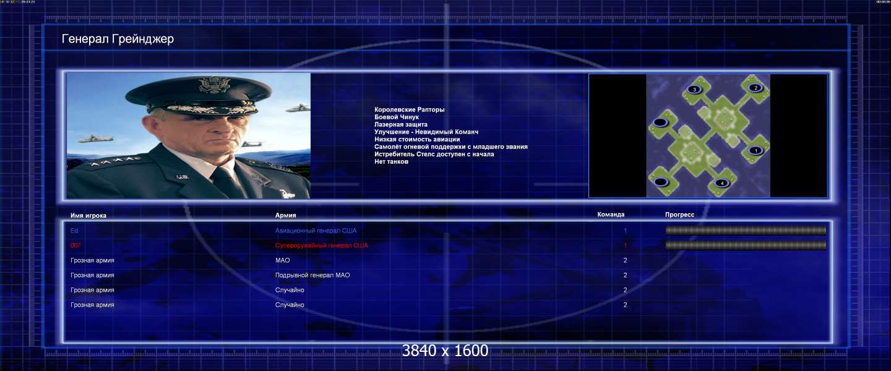Click the loading progress bar for Ed

(746, 231)
